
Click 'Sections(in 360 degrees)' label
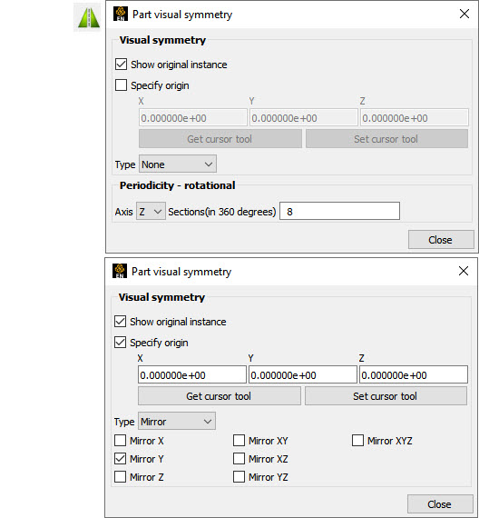(222, 212)
